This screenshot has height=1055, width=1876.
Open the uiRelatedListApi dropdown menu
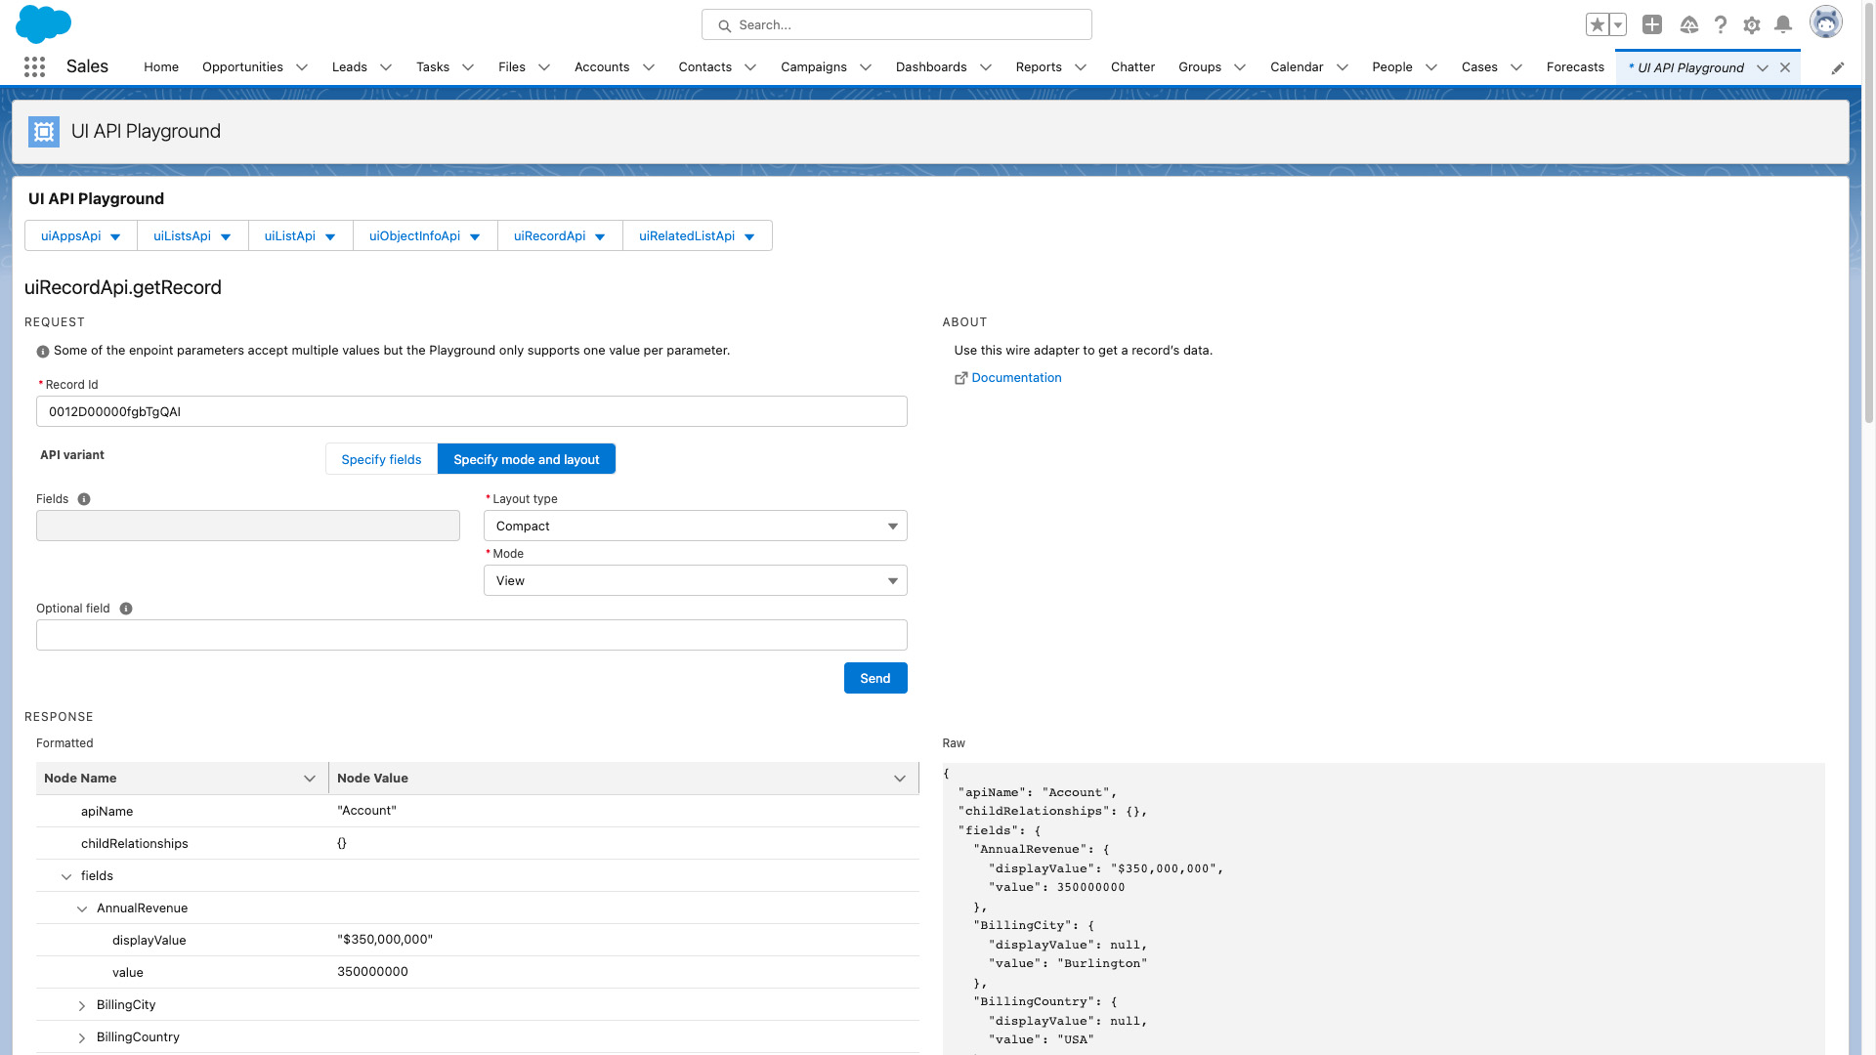pyautogui.click(x=697, y=235)
